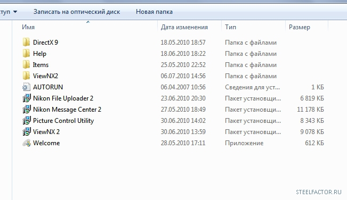Viewport: 347px width, 200px height.
Task: Select Nikon File Uploader 2 installer icon
Action: tap(27, 98)
